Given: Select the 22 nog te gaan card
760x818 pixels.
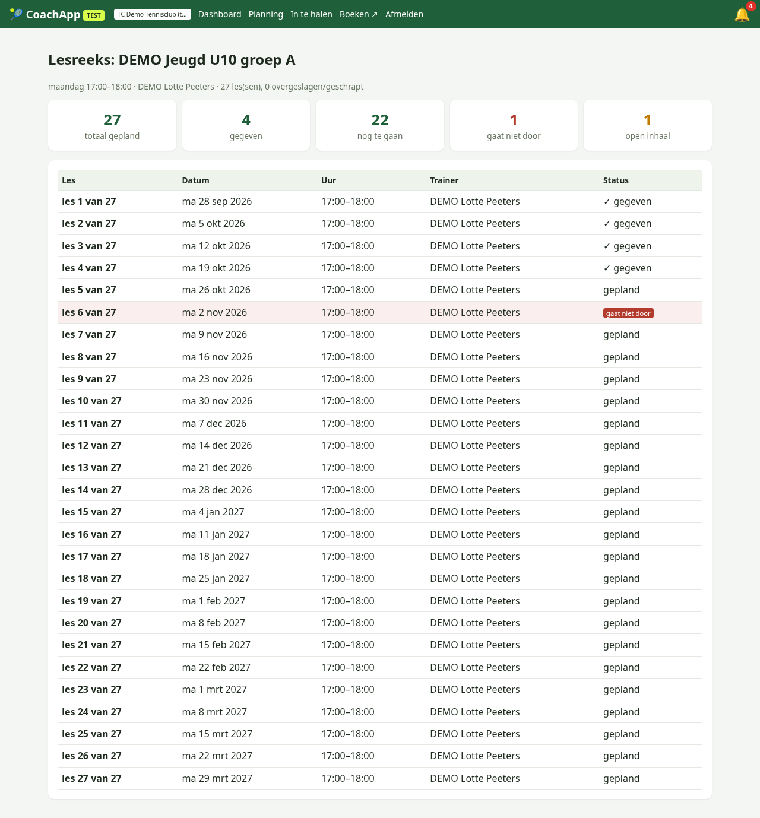Looking at the screenshot, I should click(x=380, y=125).
